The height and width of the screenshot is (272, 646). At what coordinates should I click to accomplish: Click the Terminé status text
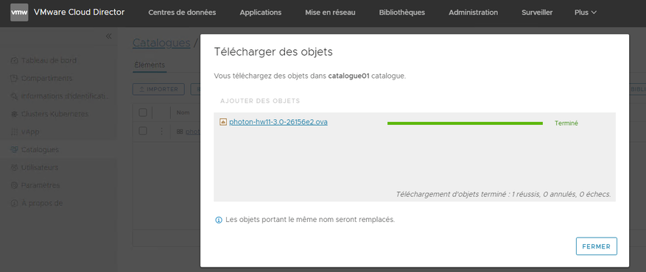point(566,123)
